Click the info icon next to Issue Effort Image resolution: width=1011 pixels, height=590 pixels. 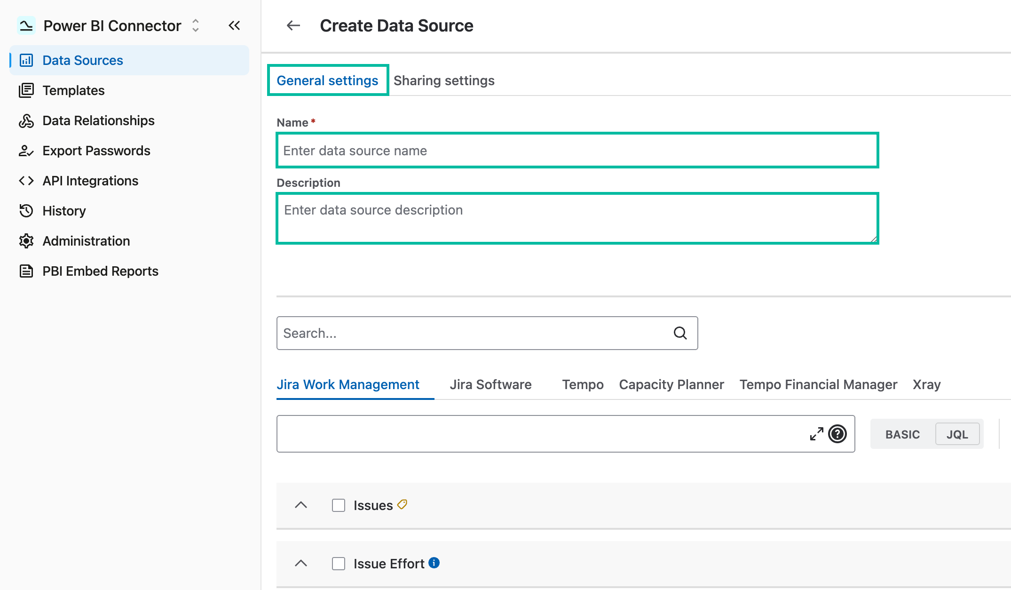tap(434, 563)
